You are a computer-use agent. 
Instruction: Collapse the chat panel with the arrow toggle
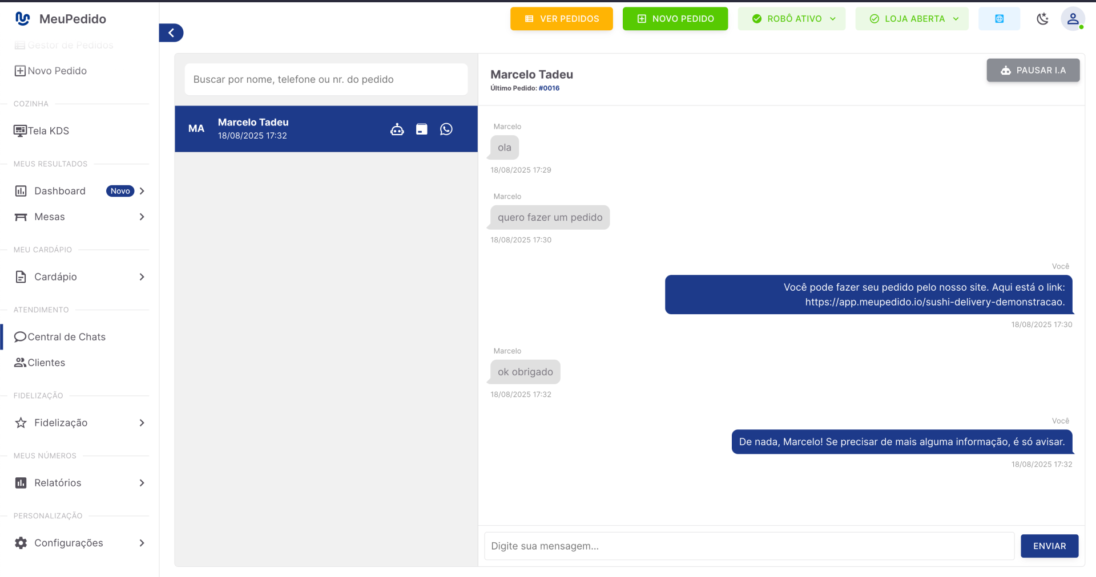(x=171, y=32)
